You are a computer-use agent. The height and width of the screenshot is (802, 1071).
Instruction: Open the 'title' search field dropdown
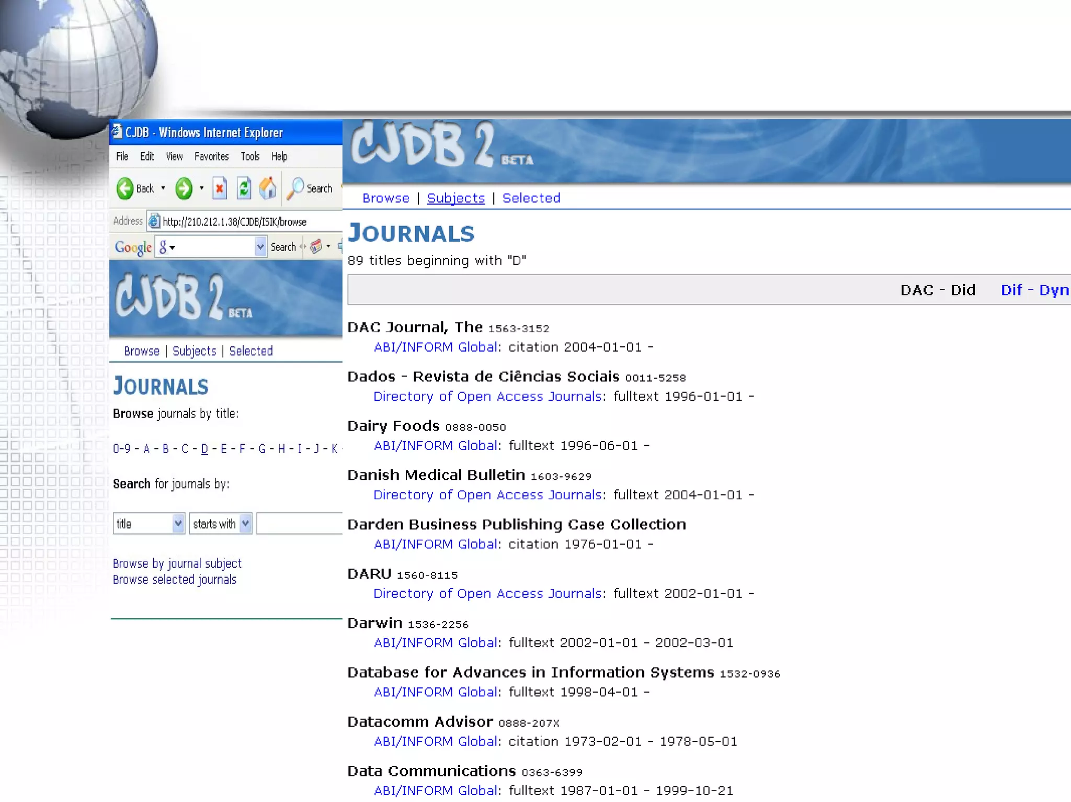tap(178, 524)
